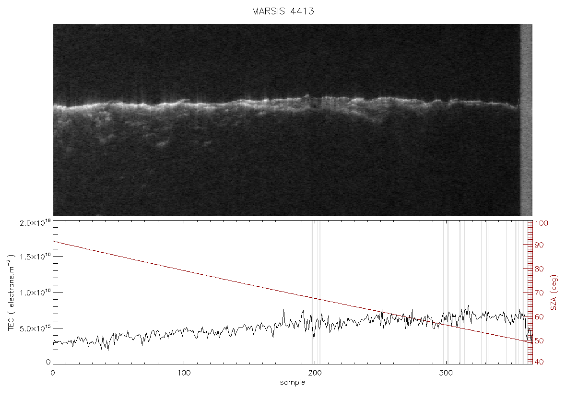Click the x-axis tick label 200

(x=315, y=373)
